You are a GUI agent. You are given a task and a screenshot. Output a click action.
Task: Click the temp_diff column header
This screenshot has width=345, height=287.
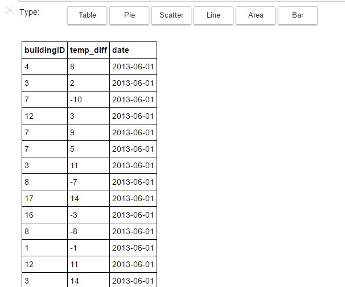[x=88, y=50]
